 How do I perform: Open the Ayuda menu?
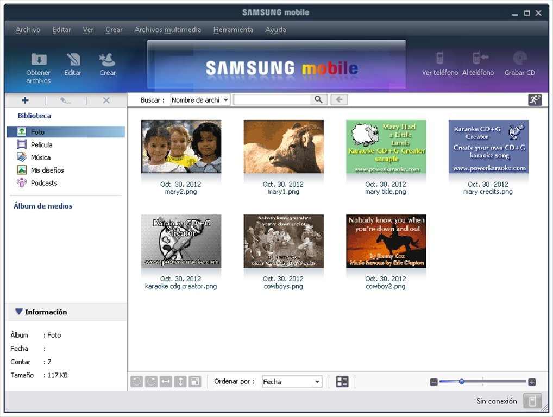(x=275, y=30)
